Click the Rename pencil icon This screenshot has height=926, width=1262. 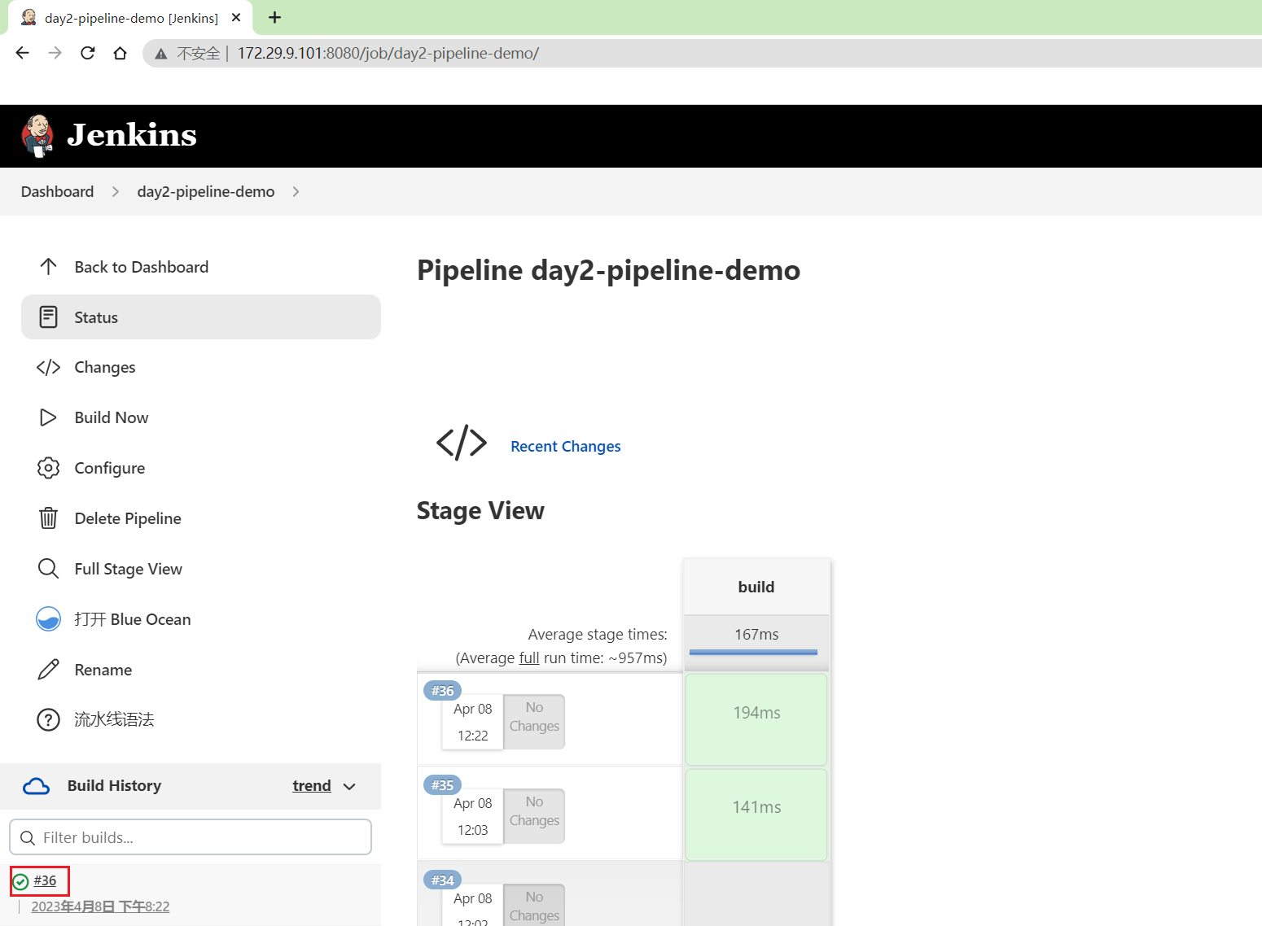tap(48, 670)
